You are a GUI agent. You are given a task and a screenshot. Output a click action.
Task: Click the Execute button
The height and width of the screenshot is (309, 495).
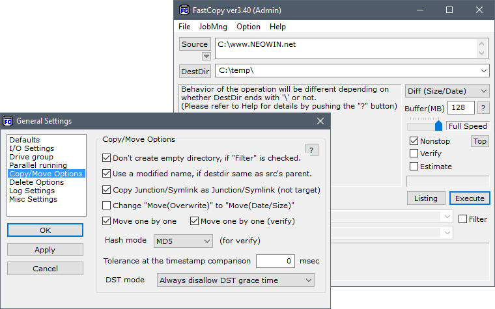470,198
